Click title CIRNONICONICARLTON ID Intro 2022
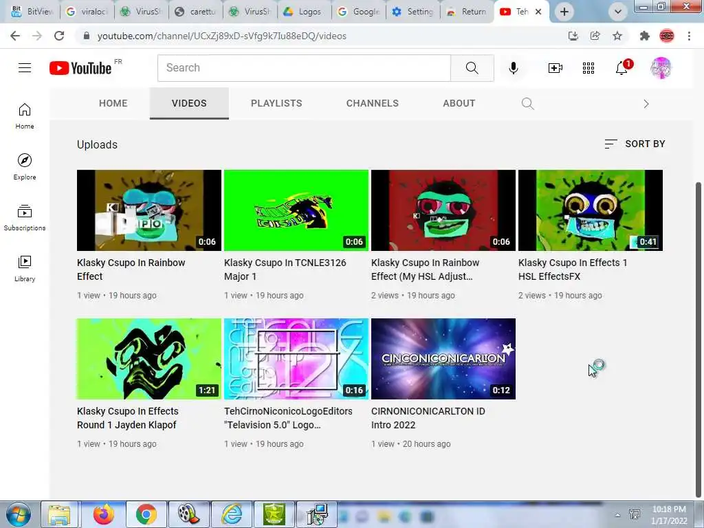Screen dimensions: 704x528 click(428, 418)
